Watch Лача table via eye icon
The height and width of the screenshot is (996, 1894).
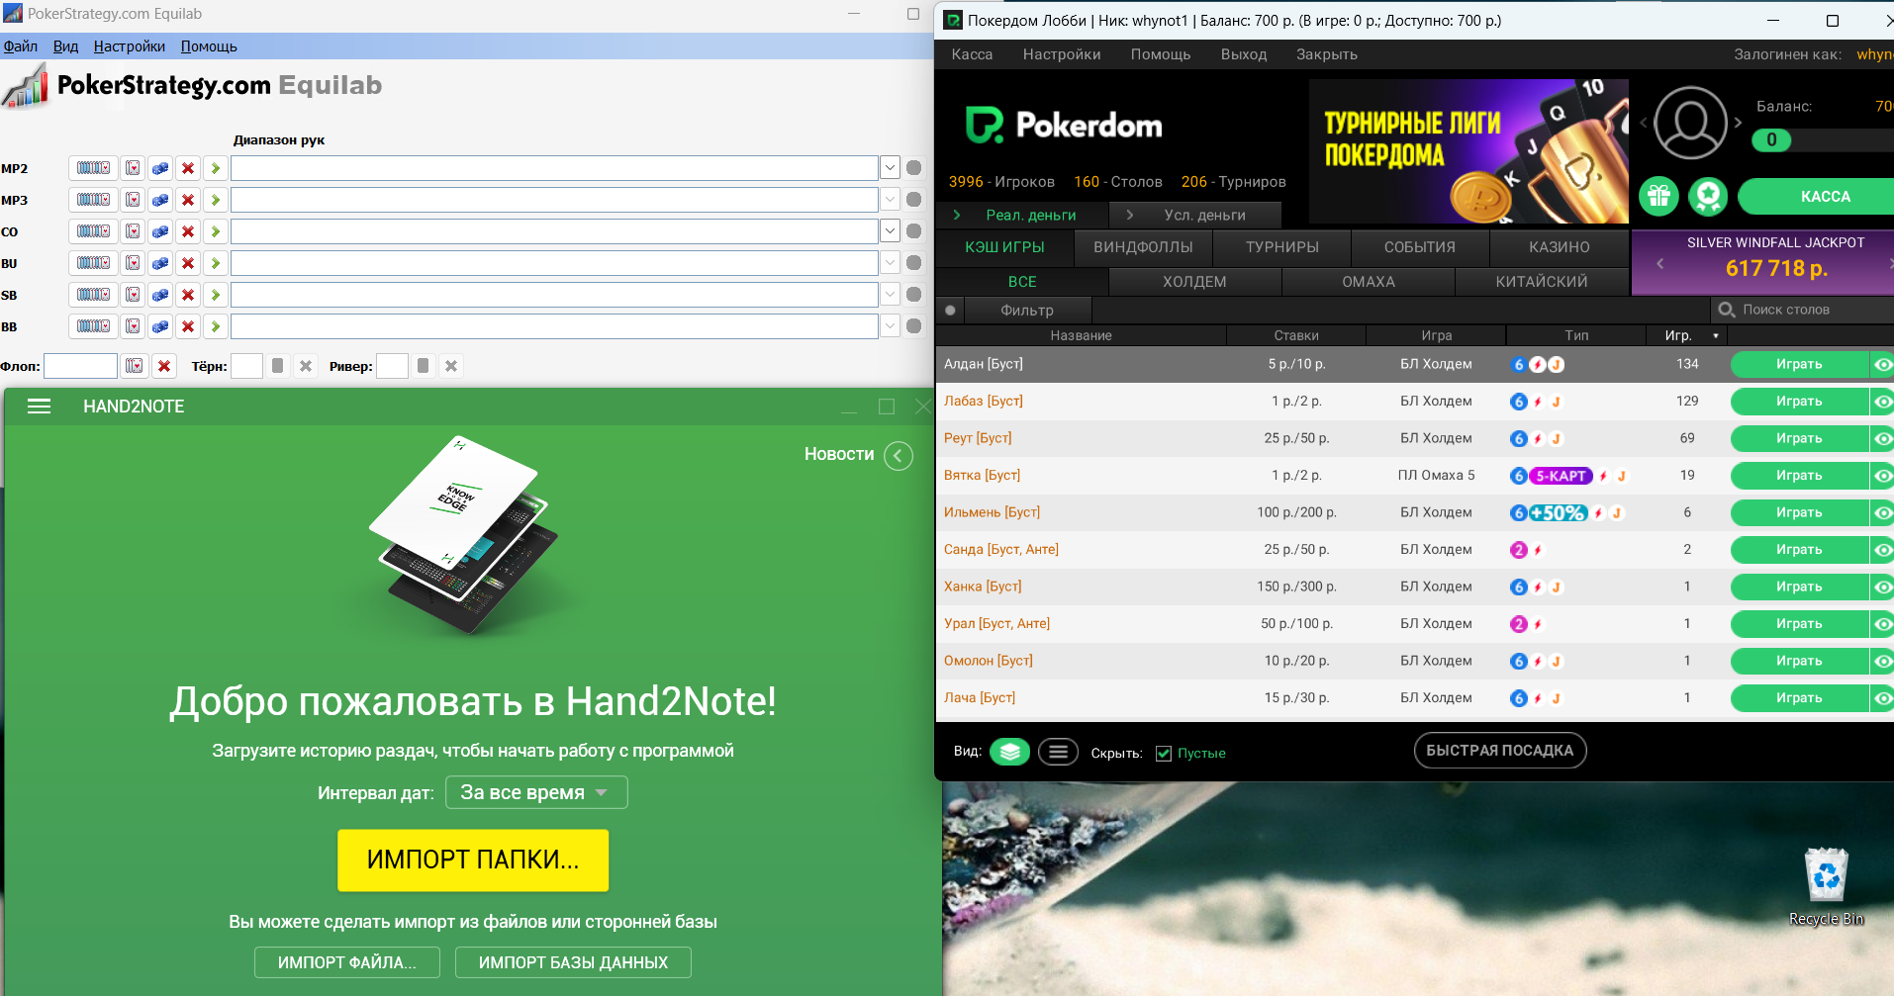(1882, 698)
